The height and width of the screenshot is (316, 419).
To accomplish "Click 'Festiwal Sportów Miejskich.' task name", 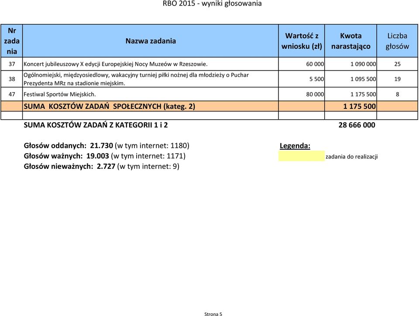I will point(60,94).
